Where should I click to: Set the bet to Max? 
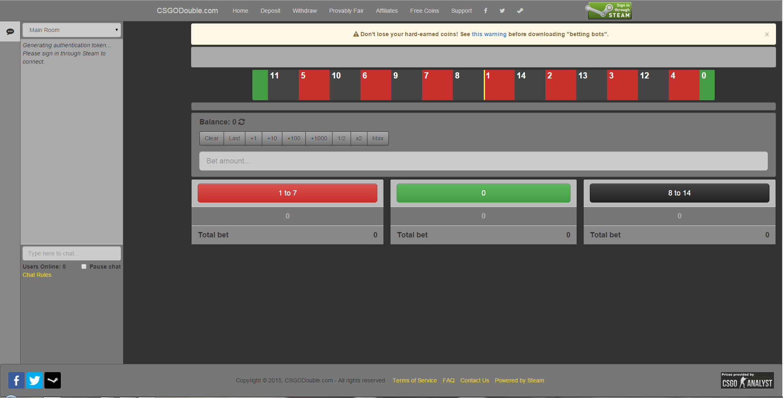tap(378, 138)
